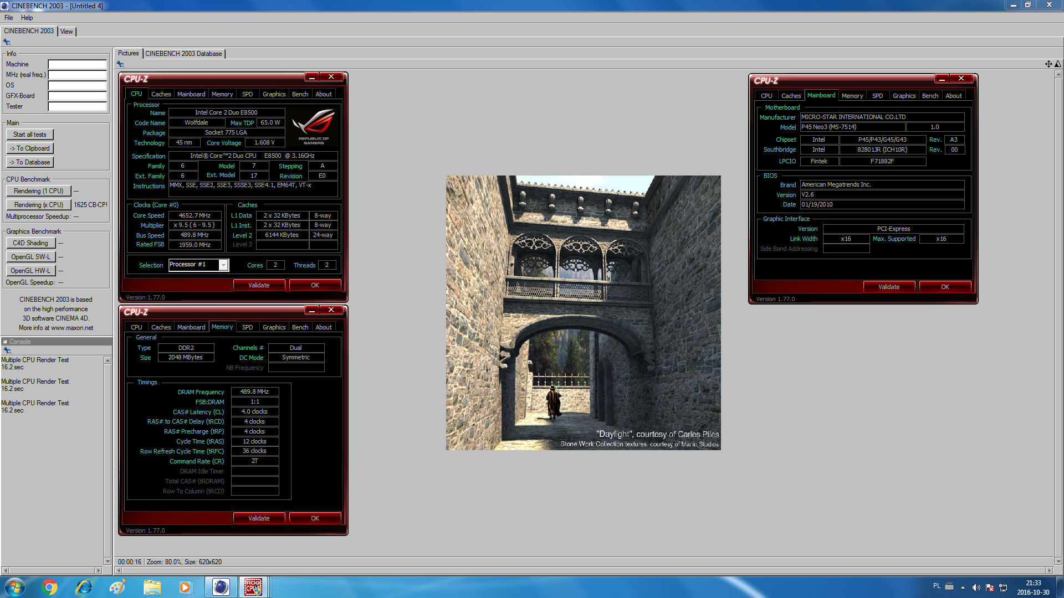Click the PL language indicator
This screenshot has width=1064, height=598.
coord(937,586)
